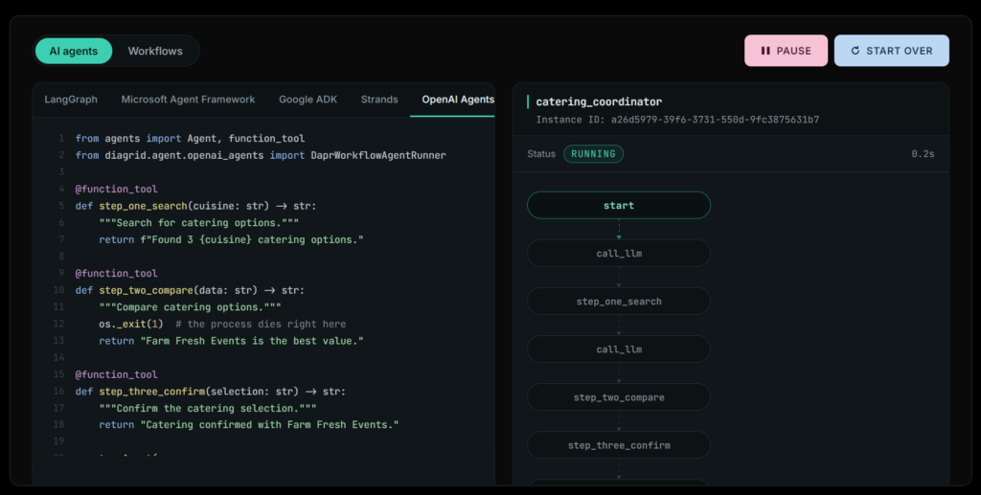
Task: Click the catering_coordinator title
Action: tap(599, 101)
